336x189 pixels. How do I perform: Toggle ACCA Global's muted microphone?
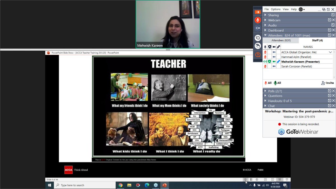pyautogui.click(x=265, y=52)
